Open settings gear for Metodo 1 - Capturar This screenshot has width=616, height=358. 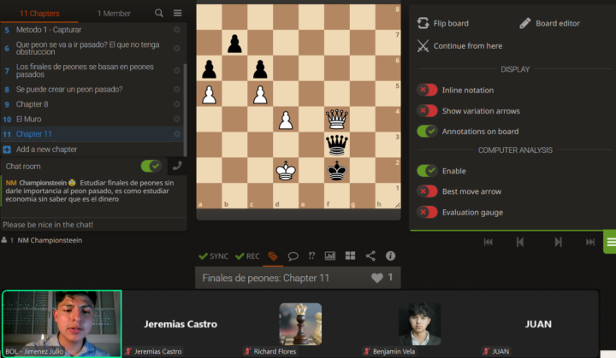[x=177, y=30]
